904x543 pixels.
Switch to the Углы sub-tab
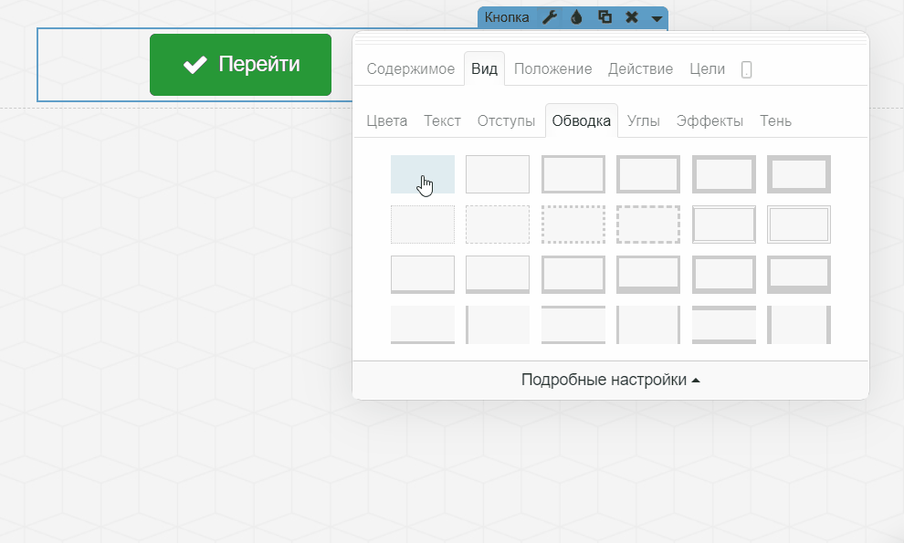click(644, 120)
